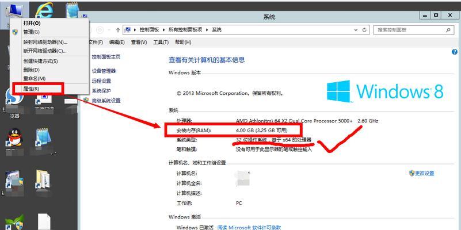Expand the arrow after 所有控制面板项 breadcrumb
Screen dimensions: 461x230
pyautogui.click(x=207, y=30)
